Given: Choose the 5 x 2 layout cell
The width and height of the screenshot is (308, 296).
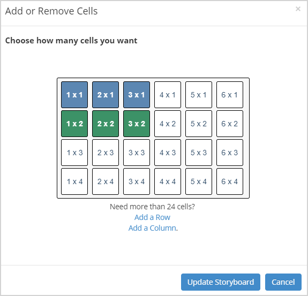Looking at the screenshot, I should pyautogui.click(x=199, y=124).
